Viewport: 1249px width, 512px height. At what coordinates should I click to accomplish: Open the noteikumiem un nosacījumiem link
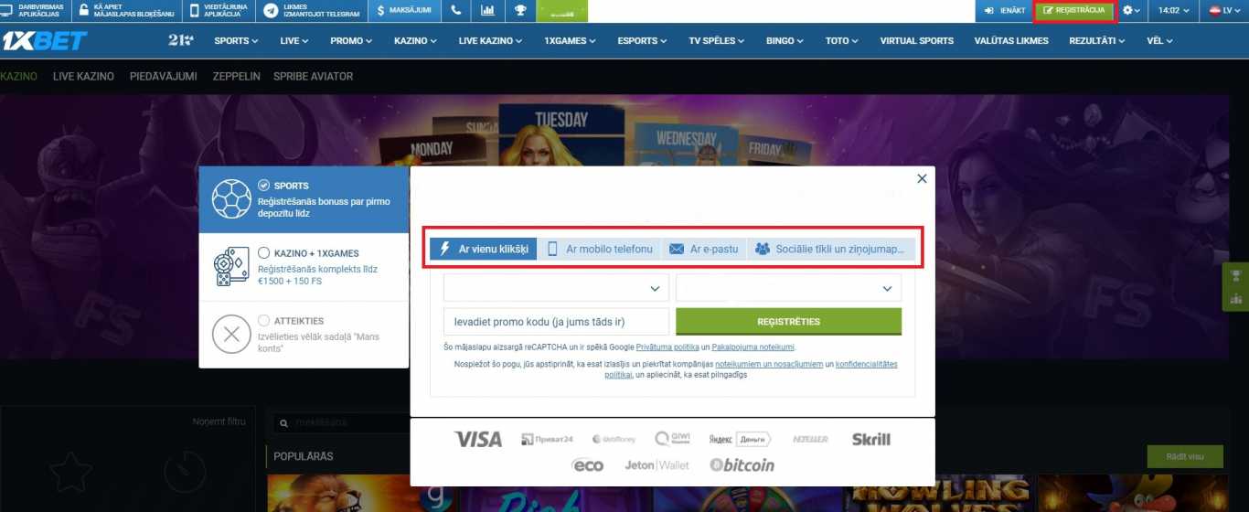click(x=768, y=364)
